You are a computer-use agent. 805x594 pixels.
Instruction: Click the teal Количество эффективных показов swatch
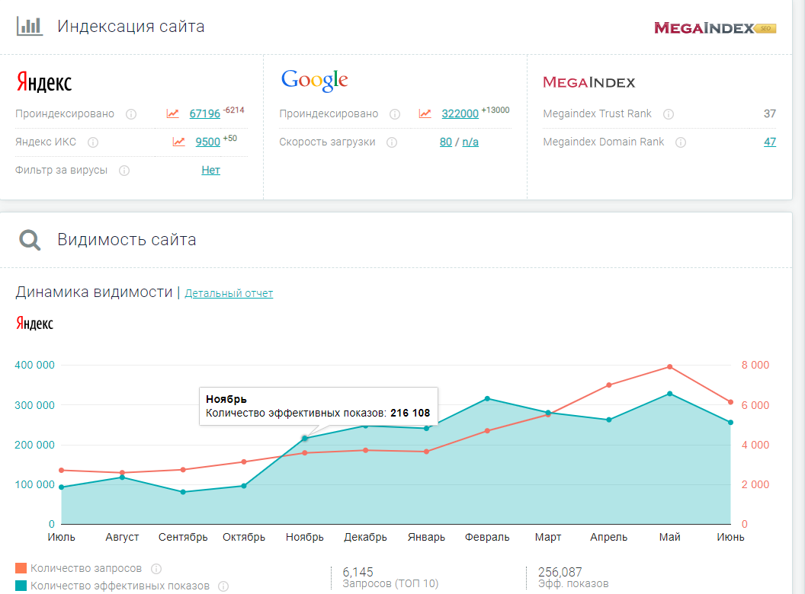21,586
